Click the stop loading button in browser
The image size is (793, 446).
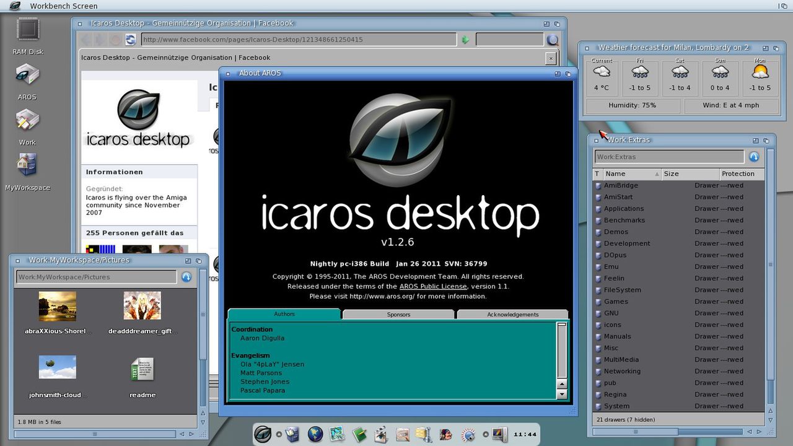[x=115, y=40]
